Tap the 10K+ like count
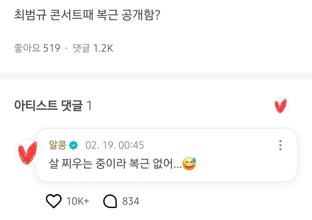Image resolution: width=312 pixels, height=220 pixels. (78, 201)
